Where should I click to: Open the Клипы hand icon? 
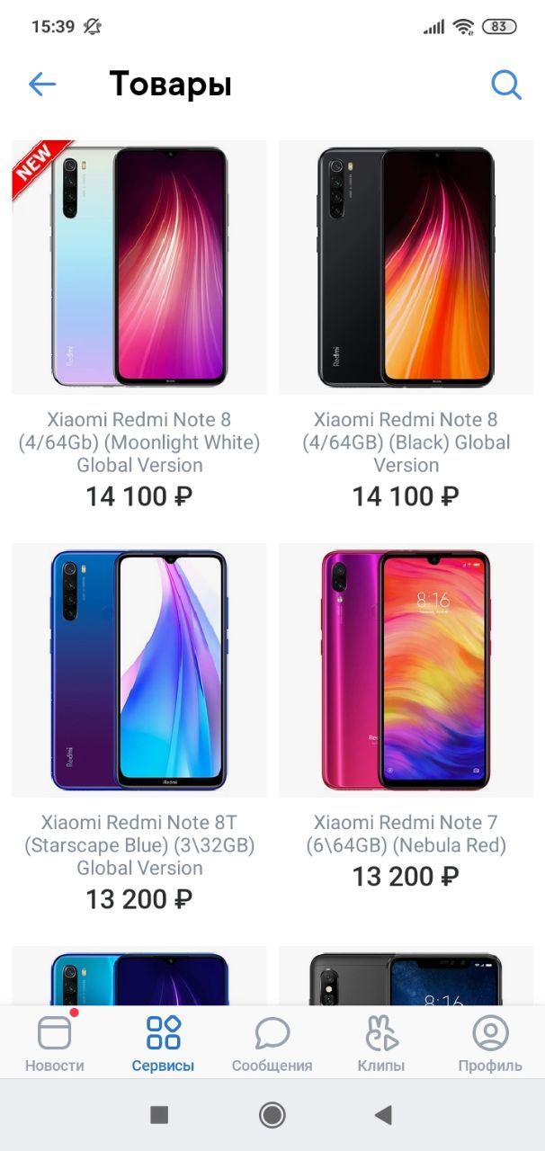click(381, 1032)
